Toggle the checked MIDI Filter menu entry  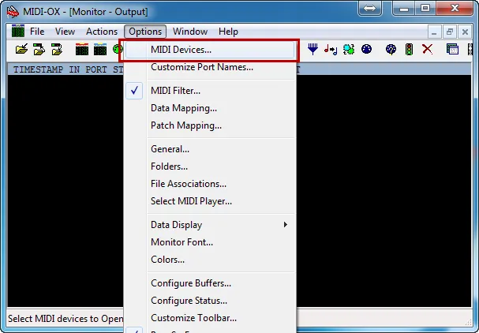pos(175,91)
